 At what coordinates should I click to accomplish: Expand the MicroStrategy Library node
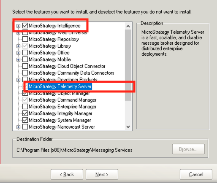pos(18,46)
